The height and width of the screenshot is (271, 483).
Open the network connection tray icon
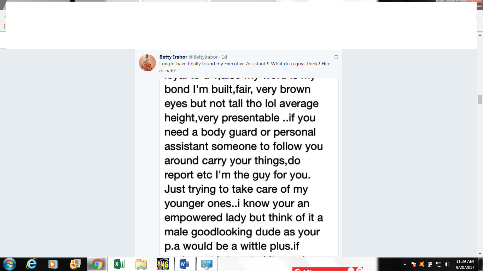(438, 264)
